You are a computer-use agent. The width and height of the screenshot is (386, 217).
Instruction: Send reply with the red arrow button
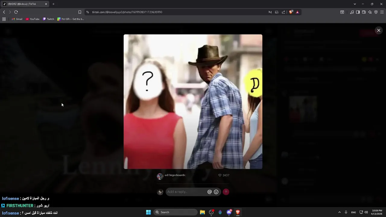coord(226,192)
